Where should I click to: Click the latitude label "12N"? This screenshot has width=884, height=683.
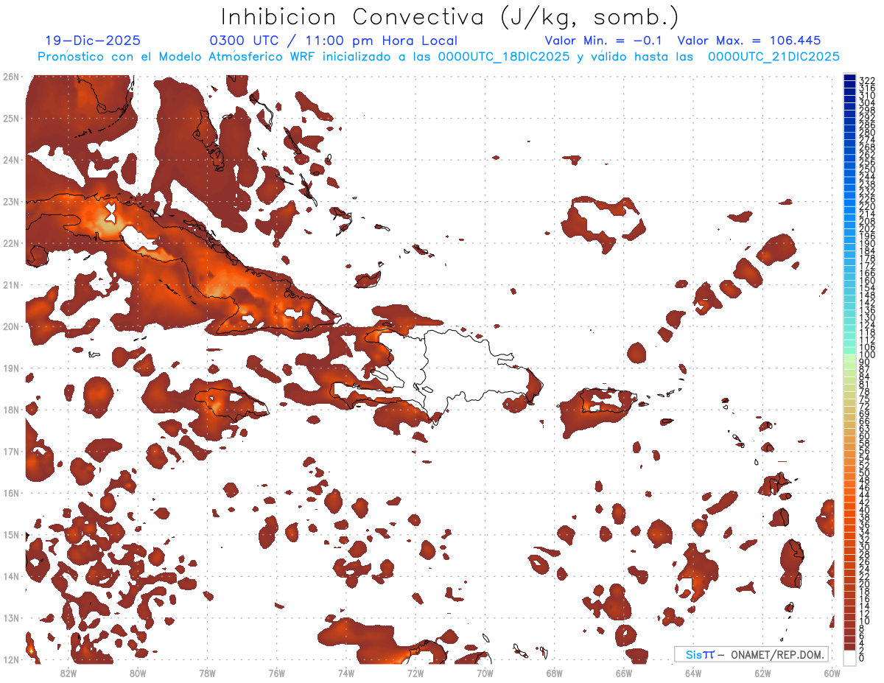(10, 659)
